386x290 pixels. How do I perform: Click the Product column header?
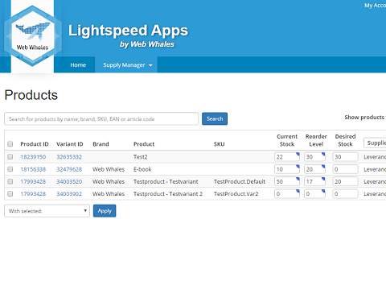tap(144, 144)
